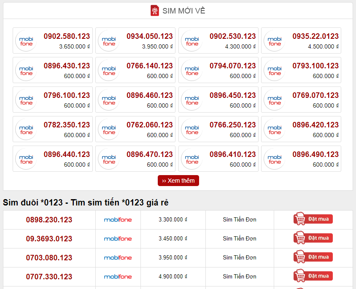This screenshot has width=356, height=289.
Task: Click Mobifone logo on 0902.530.123 card
Action: pyautogui.click(x=192, y=41)
